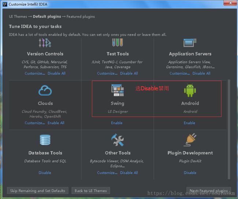Disable All Test Tools plugins
238x199 pixels.
point(129,73)
